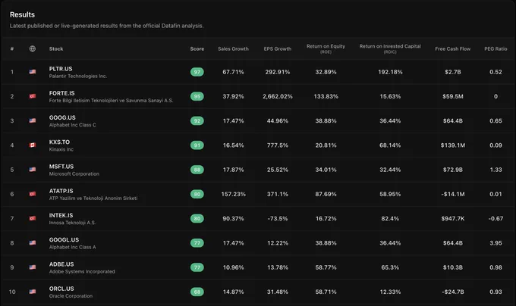Screen dimensions: 516x306
Task: Select company name Microsoft Corporation
Action: tap(74, 173)
